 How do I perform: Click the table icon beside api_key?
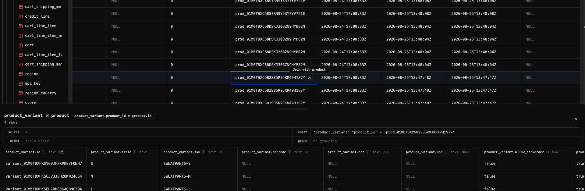coord(21,83)
